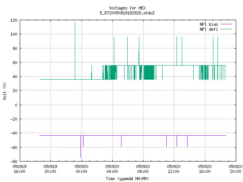This screenshot has height=182, width=243.
Task: Click the y-axis value 120
Action: [x=14, y=20]
